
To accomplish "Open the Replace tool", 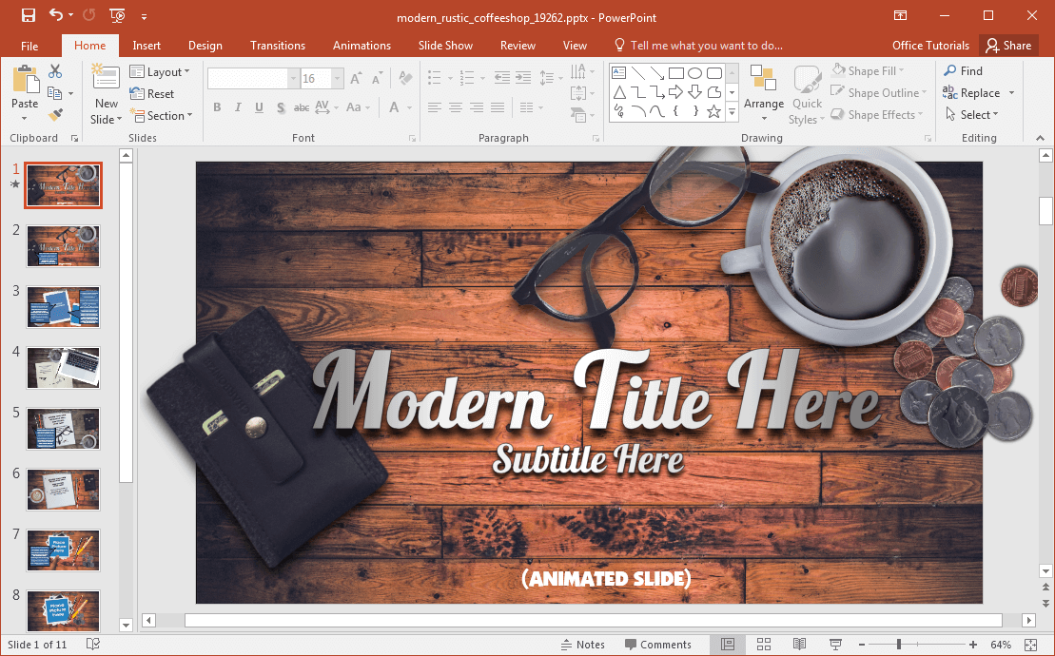I will 972,92.
